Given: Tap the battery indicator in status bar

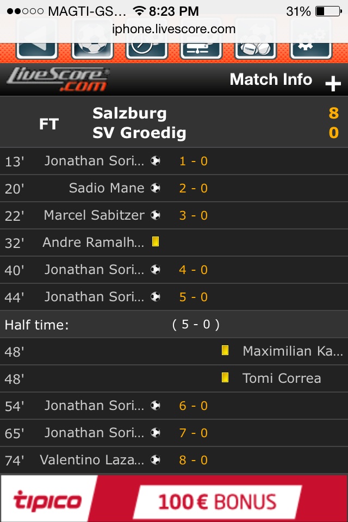Looking at the screenshot, I should pyautogui.click(x=327, y=11).
